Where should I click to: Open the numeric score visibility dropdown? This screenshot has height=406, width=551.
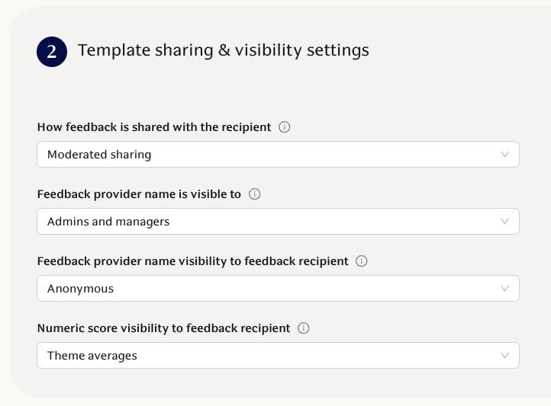tap(278, 356)
